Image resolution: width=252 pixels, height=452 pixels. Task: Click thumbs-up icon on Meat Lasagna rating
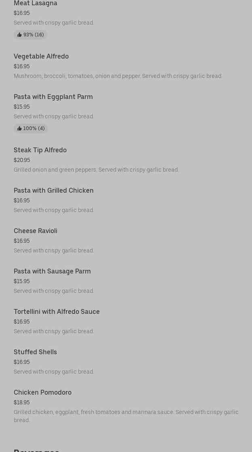point(19,35)
